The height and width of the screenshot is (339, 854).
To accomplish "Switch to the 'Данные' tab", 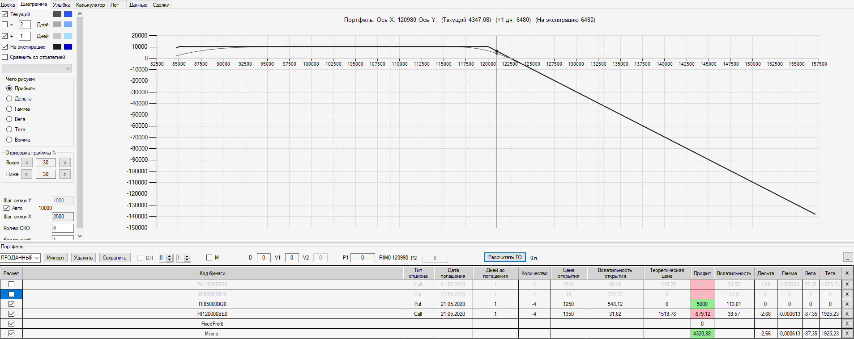I will click(138, 5).
